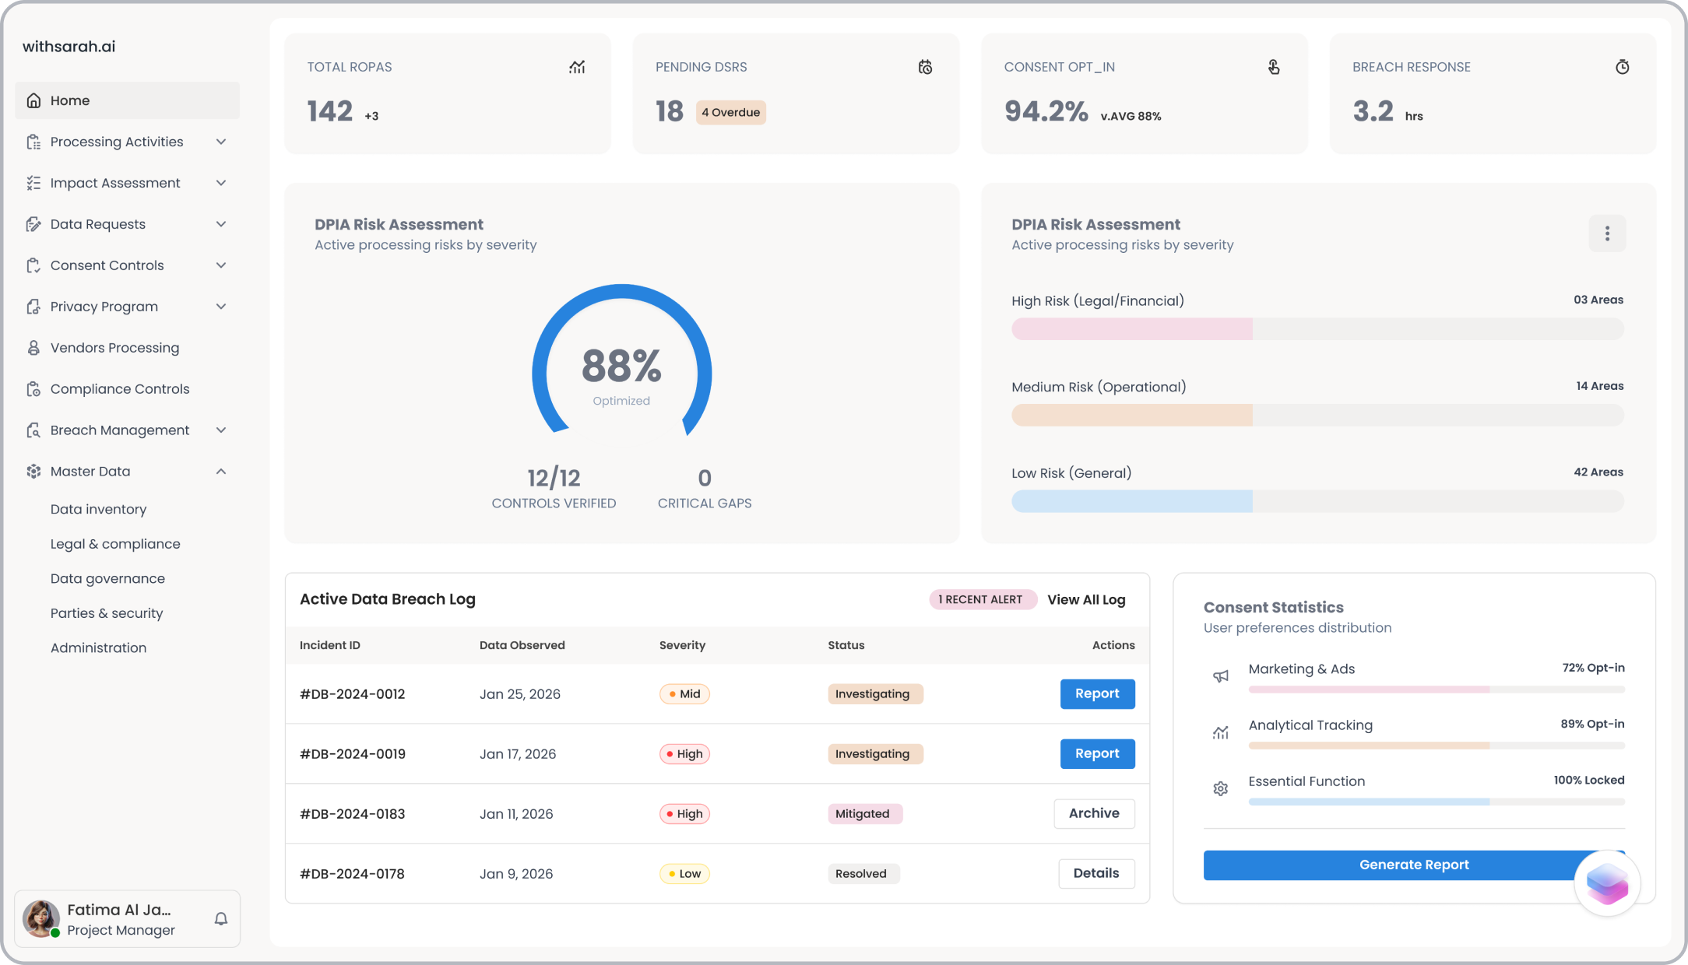The image size is (1688, 965).
Task: Click the Analytical Tracking chart icon
Action: (1221, 732)
